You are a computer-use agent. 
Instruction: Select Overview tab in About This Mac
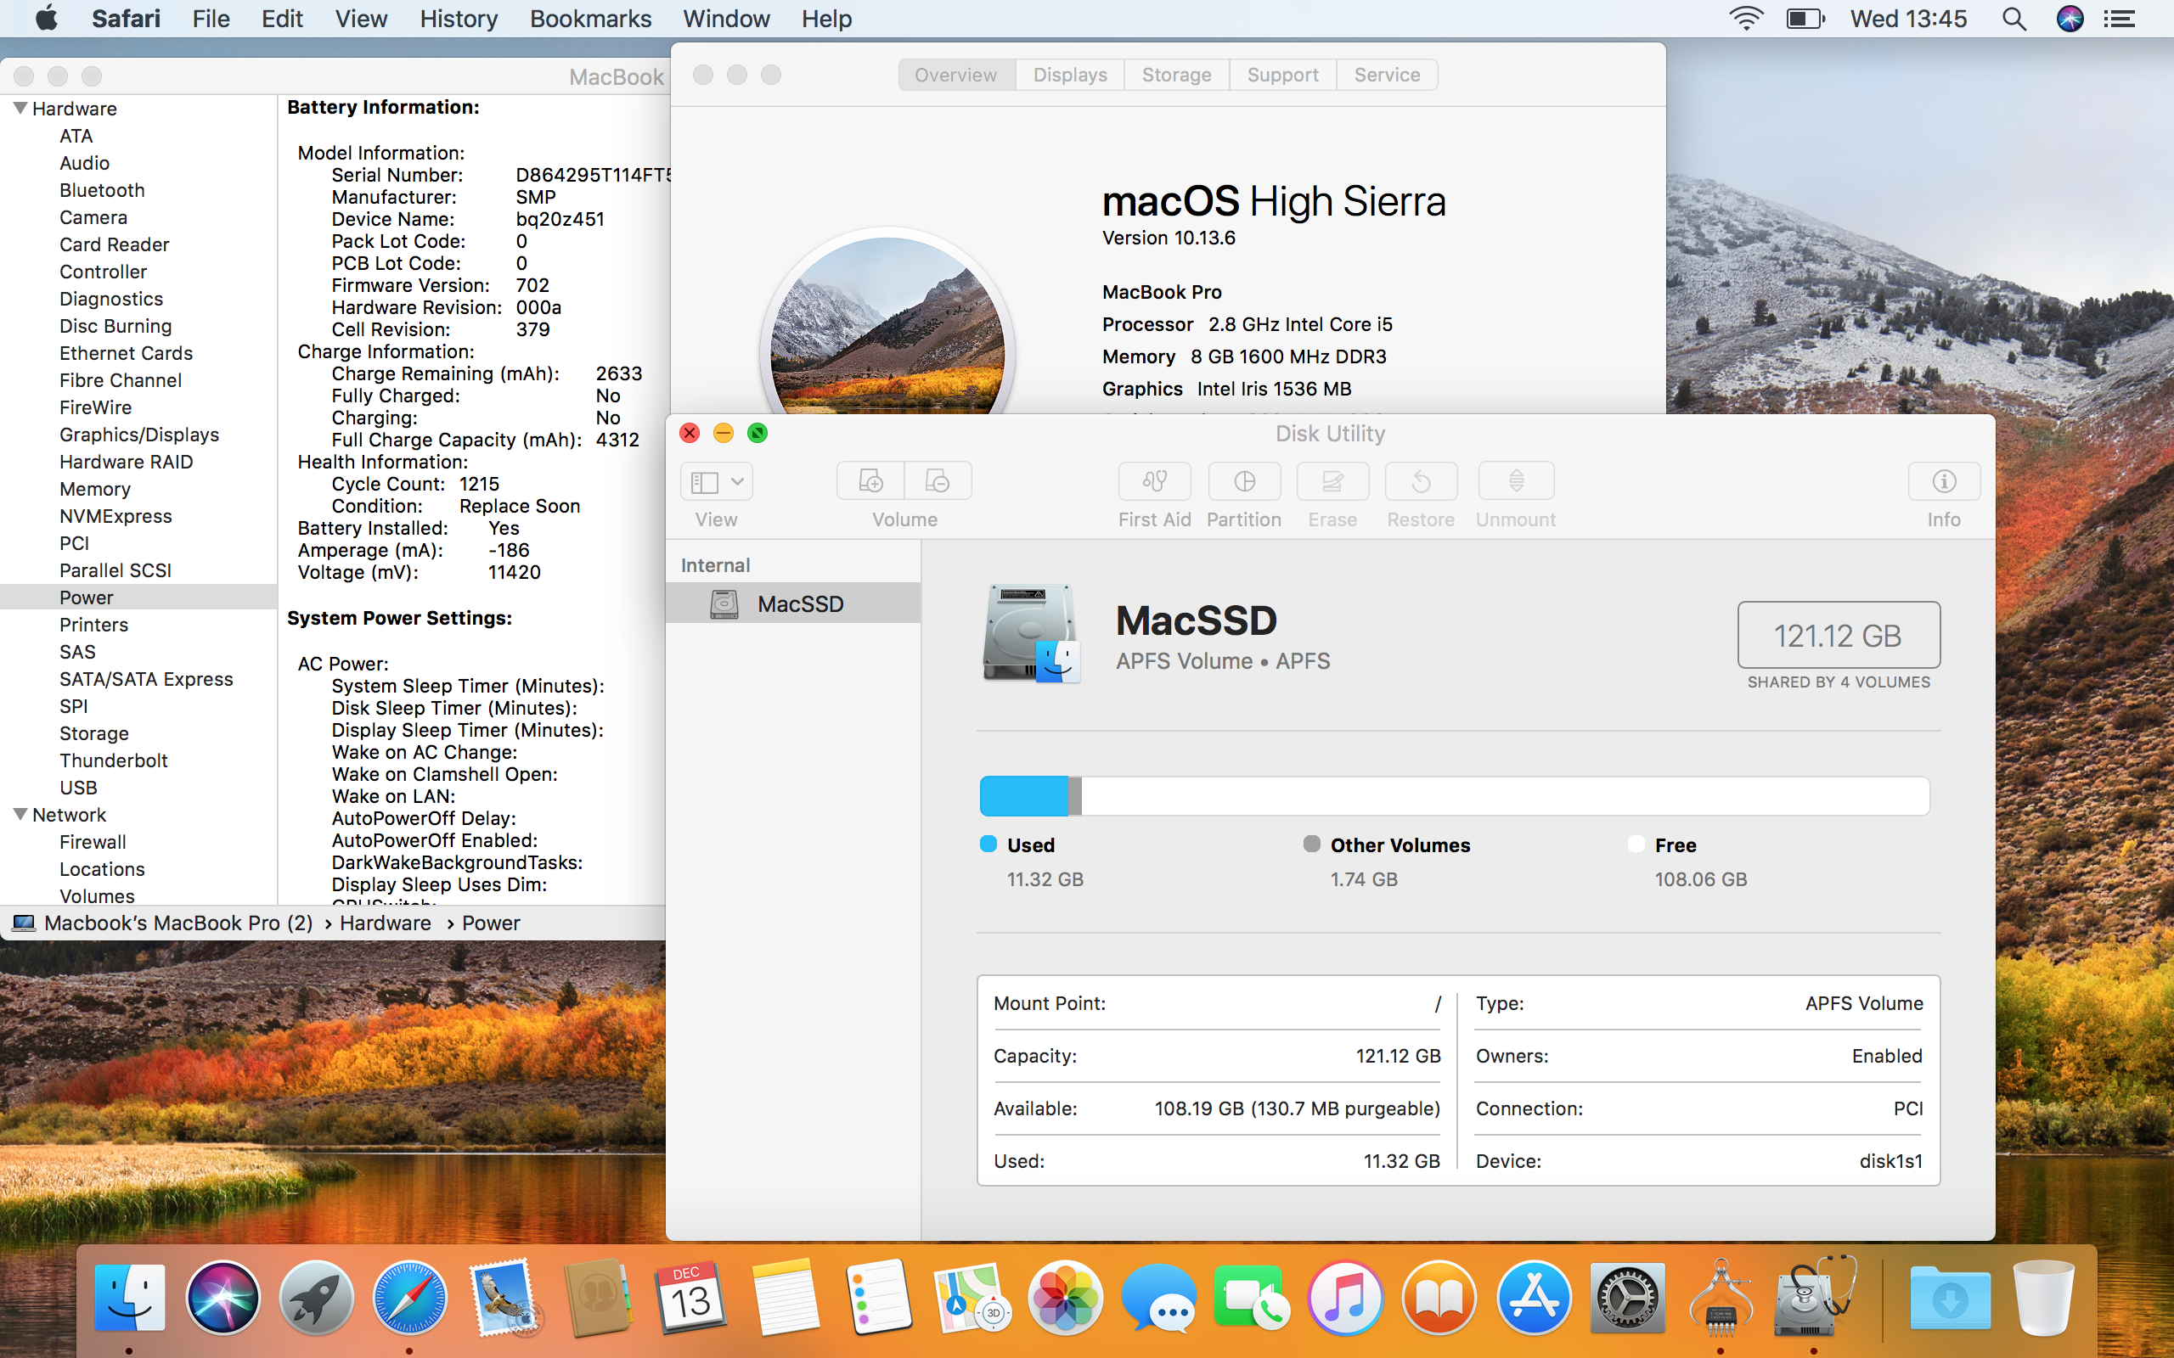point(956,75)
